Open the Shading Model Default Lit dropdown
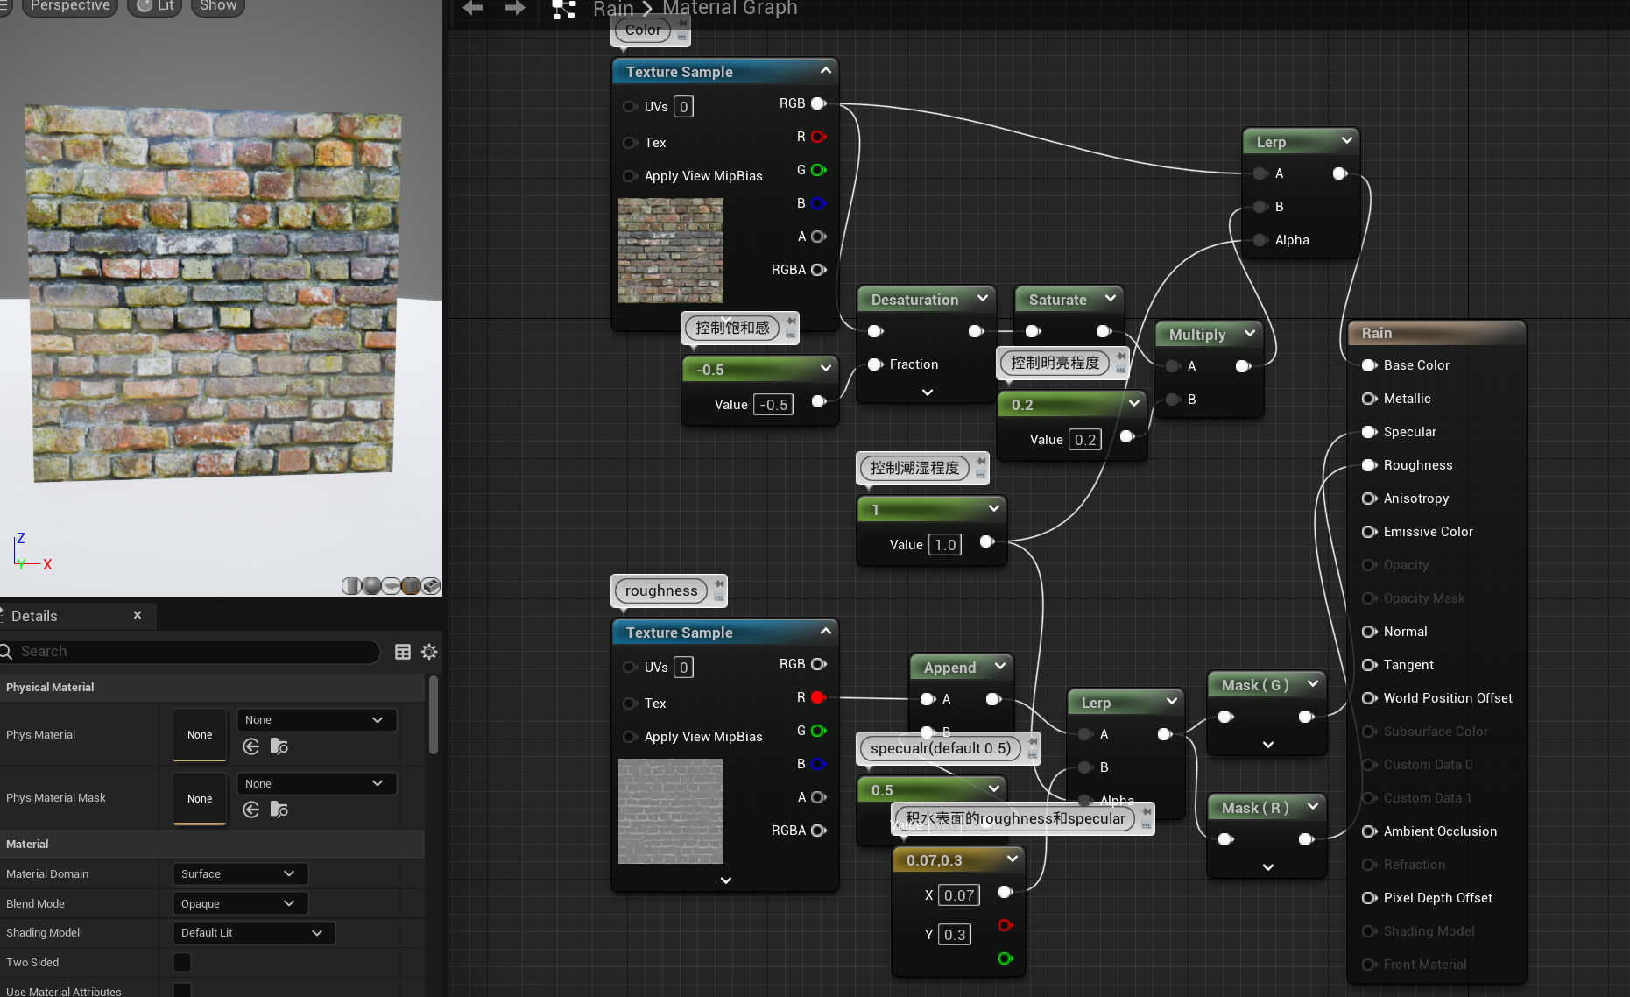Screen dimensions: 1630x997 coord(254,932)
